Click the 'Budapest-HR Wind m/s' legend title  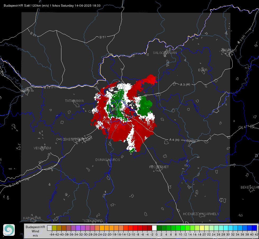pos(35,231)
